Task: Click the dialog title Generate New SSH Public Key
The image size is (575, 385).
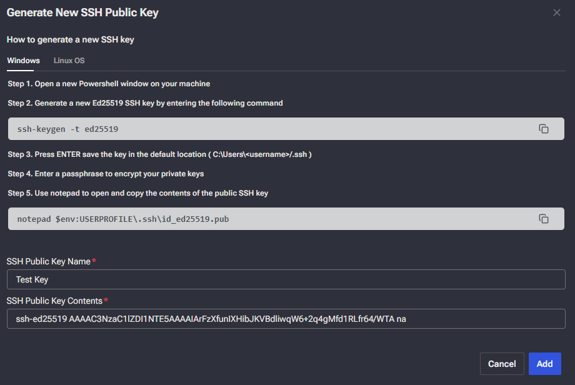Action: [x=82, y=12]
